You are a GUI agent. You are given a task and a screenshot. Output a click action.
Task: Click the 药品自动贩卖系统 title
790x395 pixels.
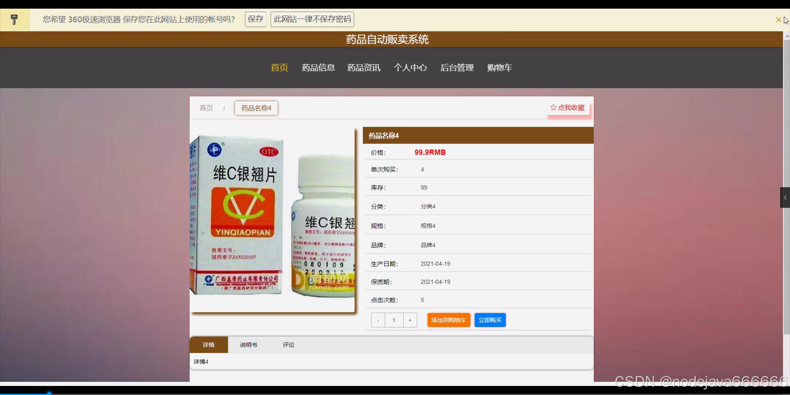coord(387,39)
